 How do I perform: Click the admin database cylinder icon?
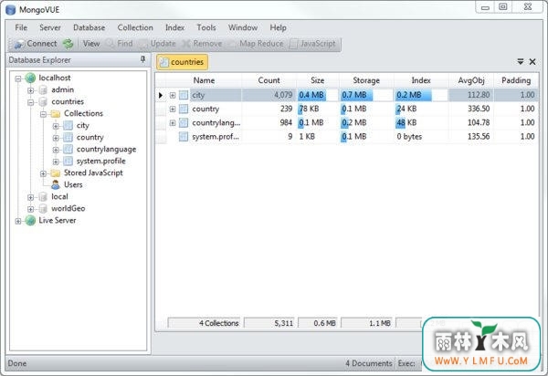pyautogui.click(x=43, y=90)
